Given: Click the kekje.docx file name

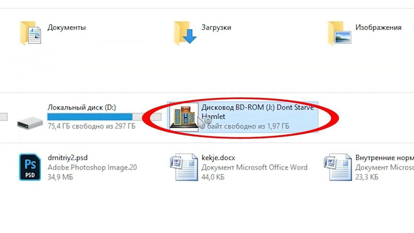Looking at the screenshot, I should (x=218, y=158).
